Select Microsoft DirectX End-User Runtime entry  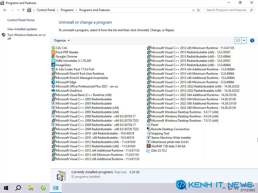point(78,74)
